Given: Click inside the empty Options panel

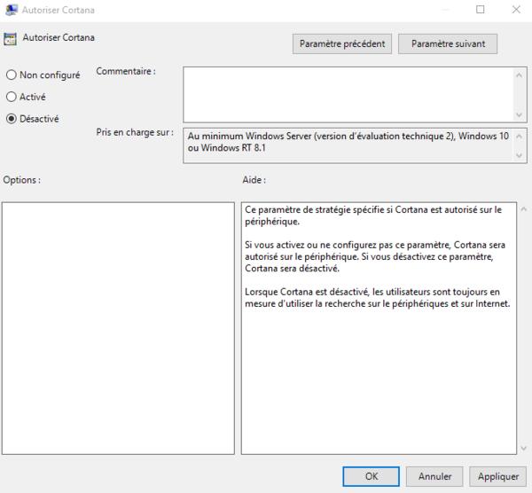Looking at the screenshot, I should pos(118,328).
